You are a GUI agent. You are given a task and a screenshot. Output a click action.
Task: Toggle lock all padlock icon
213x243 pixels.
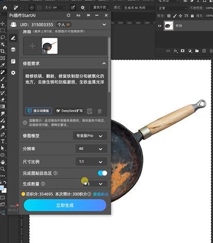tap(192, 16)
